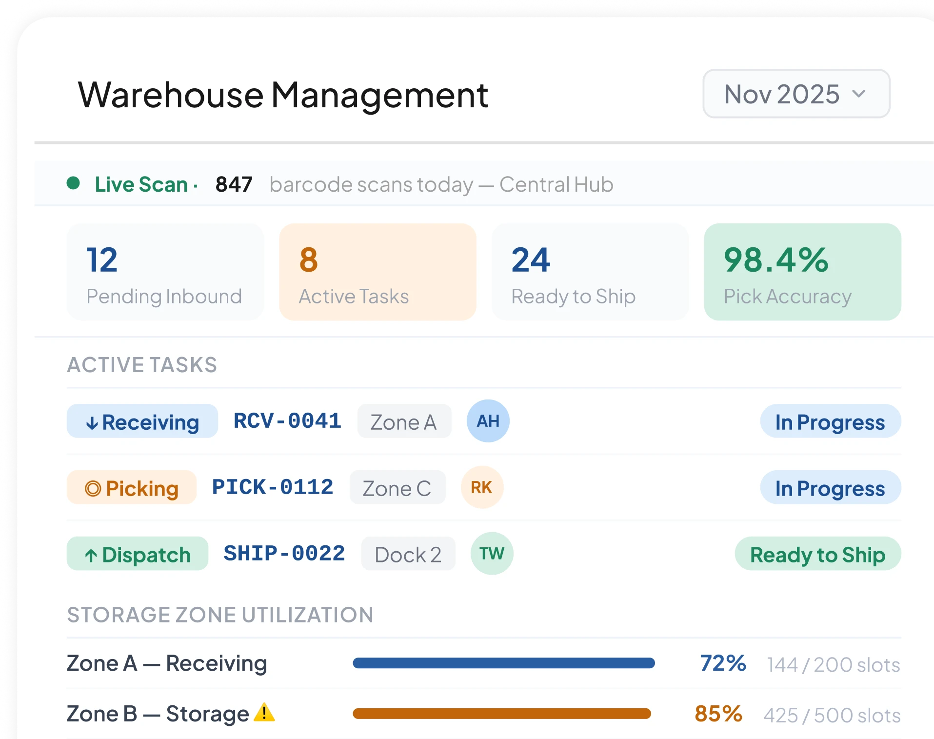This screenshot has width=934, height=739.
Task: Click In Progress status for RCV-0041
Action: click(x=831, y=421)
